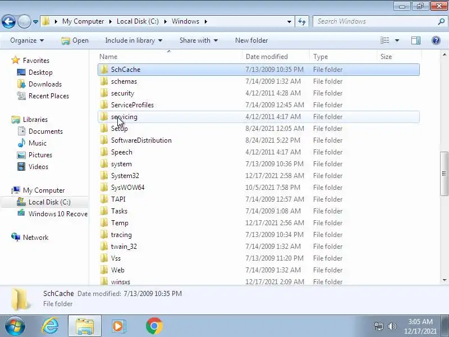Viewport: 449px width, 337px height.
Task: Select Windows 10 Recovery drive in sidebar
Action: point(58,214)
